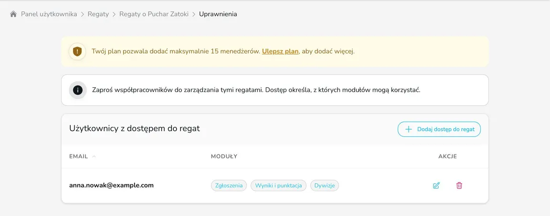Click Dodaj dostęp do regat button
The image size is (550, 216).
(x=439, y=129)
